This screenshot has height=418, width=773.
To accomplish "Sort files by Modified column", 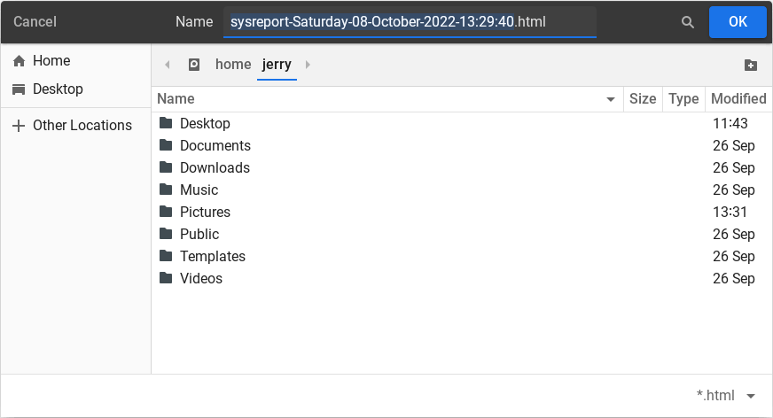I will pyautogui.click(x=738, y=99).
